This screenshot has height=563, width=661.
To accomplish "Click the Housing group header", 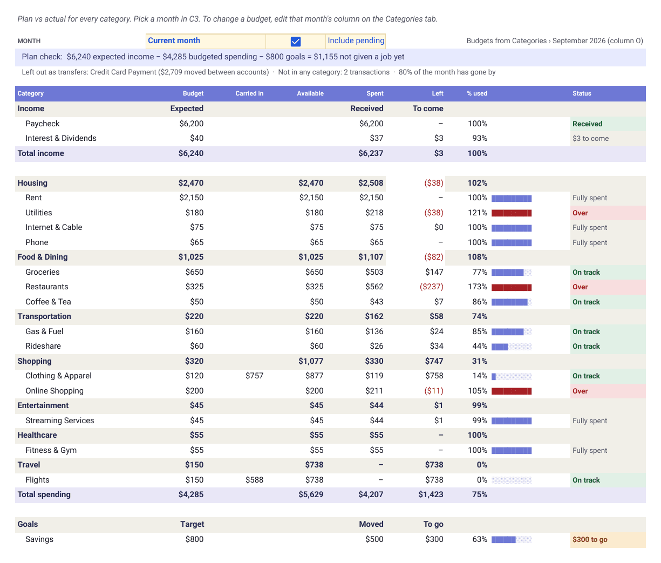I will [32, 183].
